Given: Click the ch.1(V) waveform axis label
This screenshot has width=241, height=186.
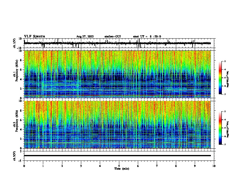Looking at the screenshot, I should 15,43.
